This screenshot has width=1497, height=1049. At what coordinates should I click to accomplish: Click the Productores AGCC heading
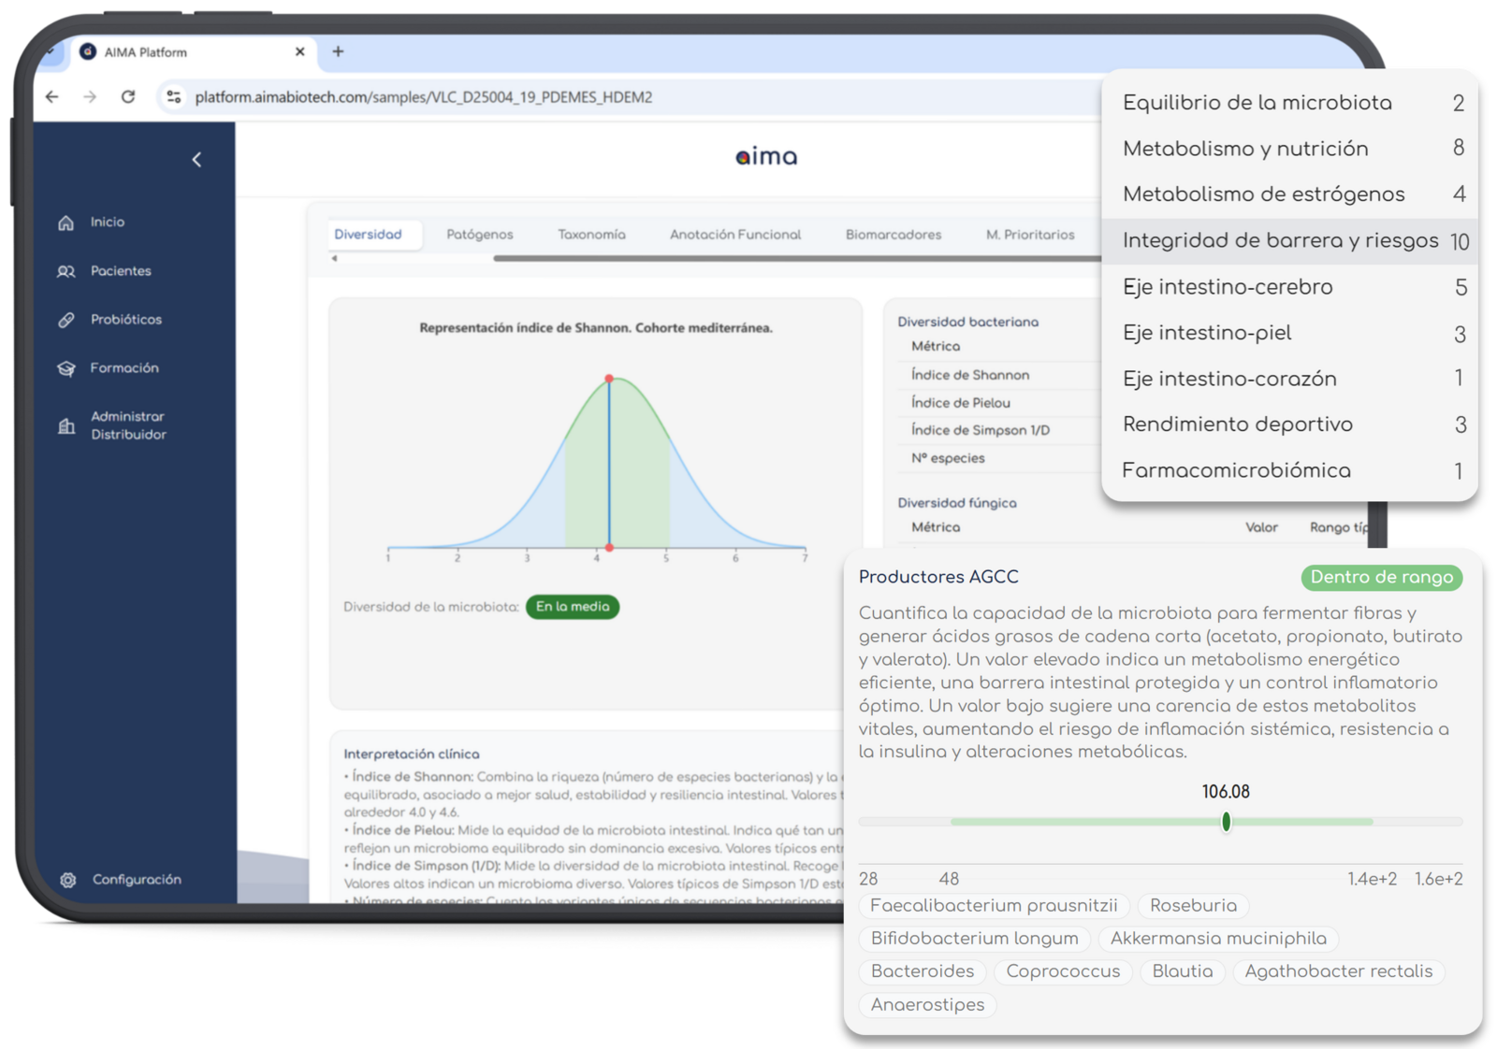[x=938, y=578]
